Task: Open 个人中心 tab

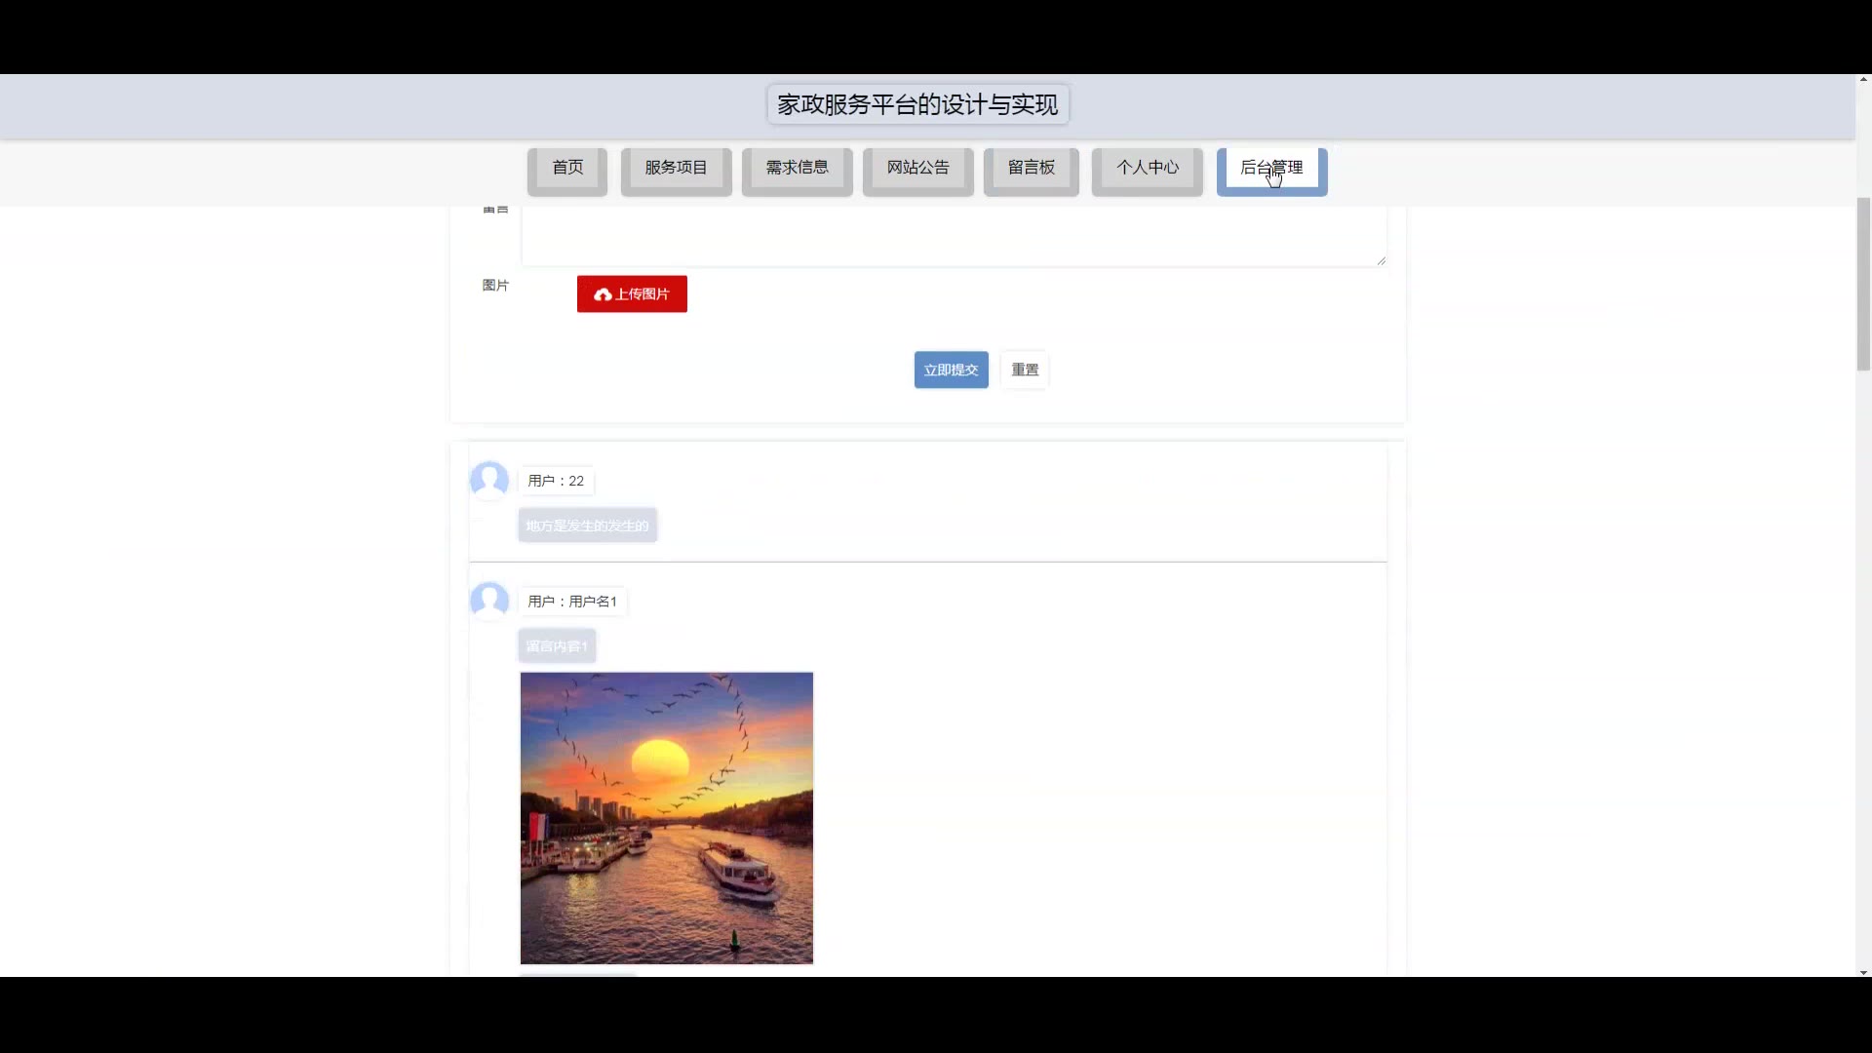Action: (1147, 168)
